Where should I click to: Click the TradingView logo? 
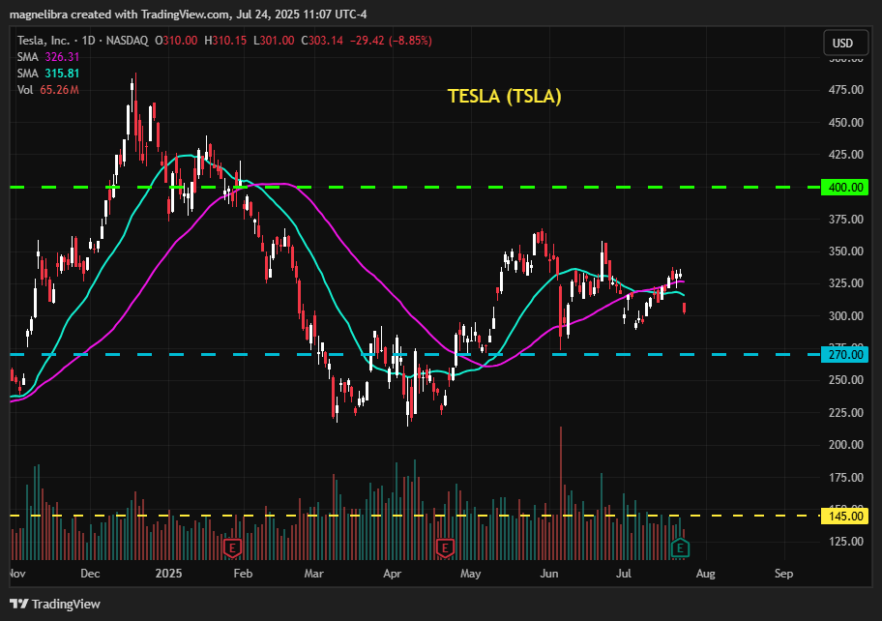[19, 604]
